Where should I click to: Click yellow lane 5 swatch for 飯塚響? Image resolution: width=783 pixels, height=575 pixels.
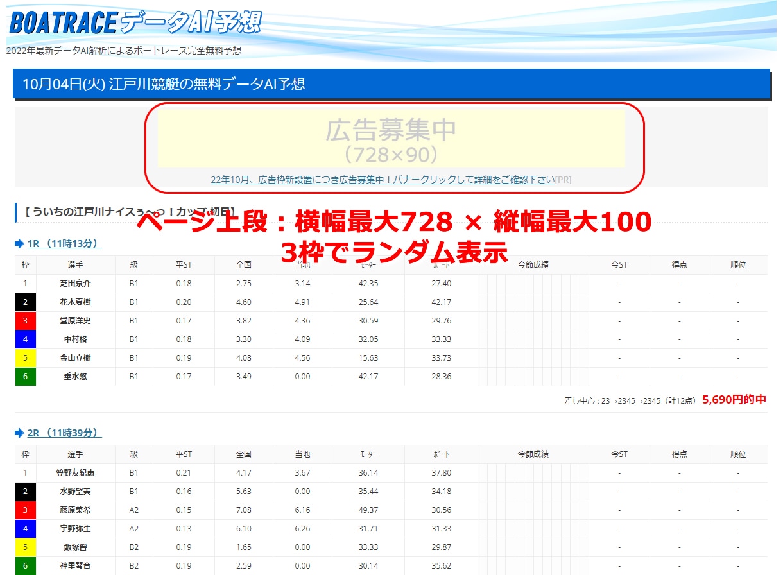click(x=26, y=547)
